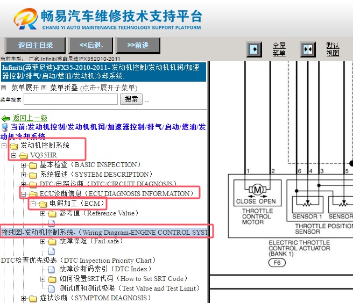Click the full-screen menu toggle icon

point(254,49)
